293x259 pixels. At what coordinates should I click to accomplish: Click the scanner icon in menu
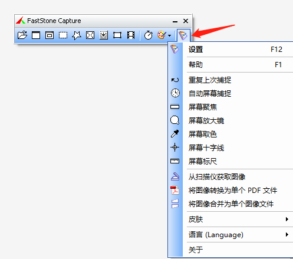click(175, 176)
